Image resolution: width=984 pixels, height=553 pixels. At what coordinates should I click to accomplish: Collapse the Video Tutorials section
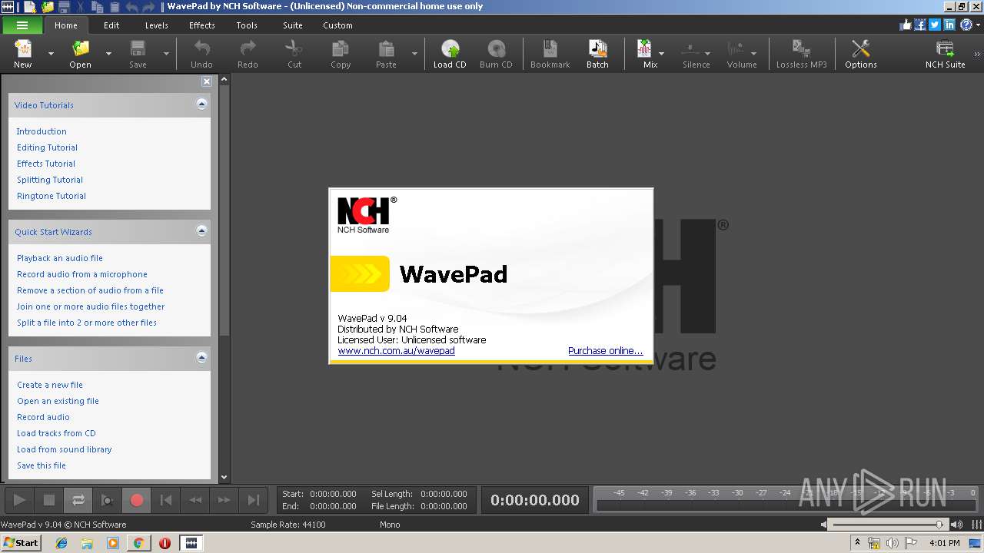[x=201, y=104]
